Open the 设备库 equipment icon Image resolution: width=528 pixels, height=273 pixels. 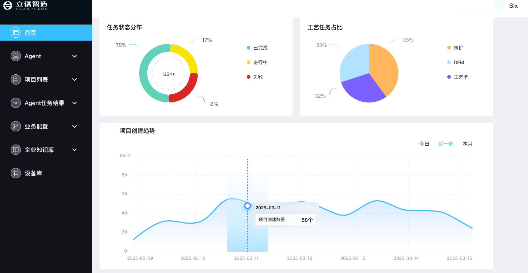click(x=16, y=173)
